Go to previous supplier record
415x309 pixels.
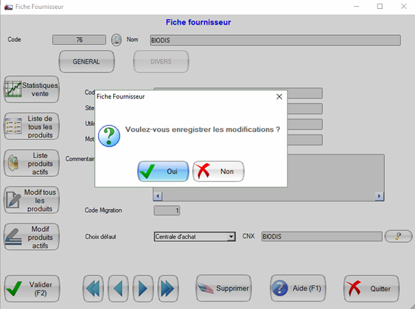click(117, 288)
